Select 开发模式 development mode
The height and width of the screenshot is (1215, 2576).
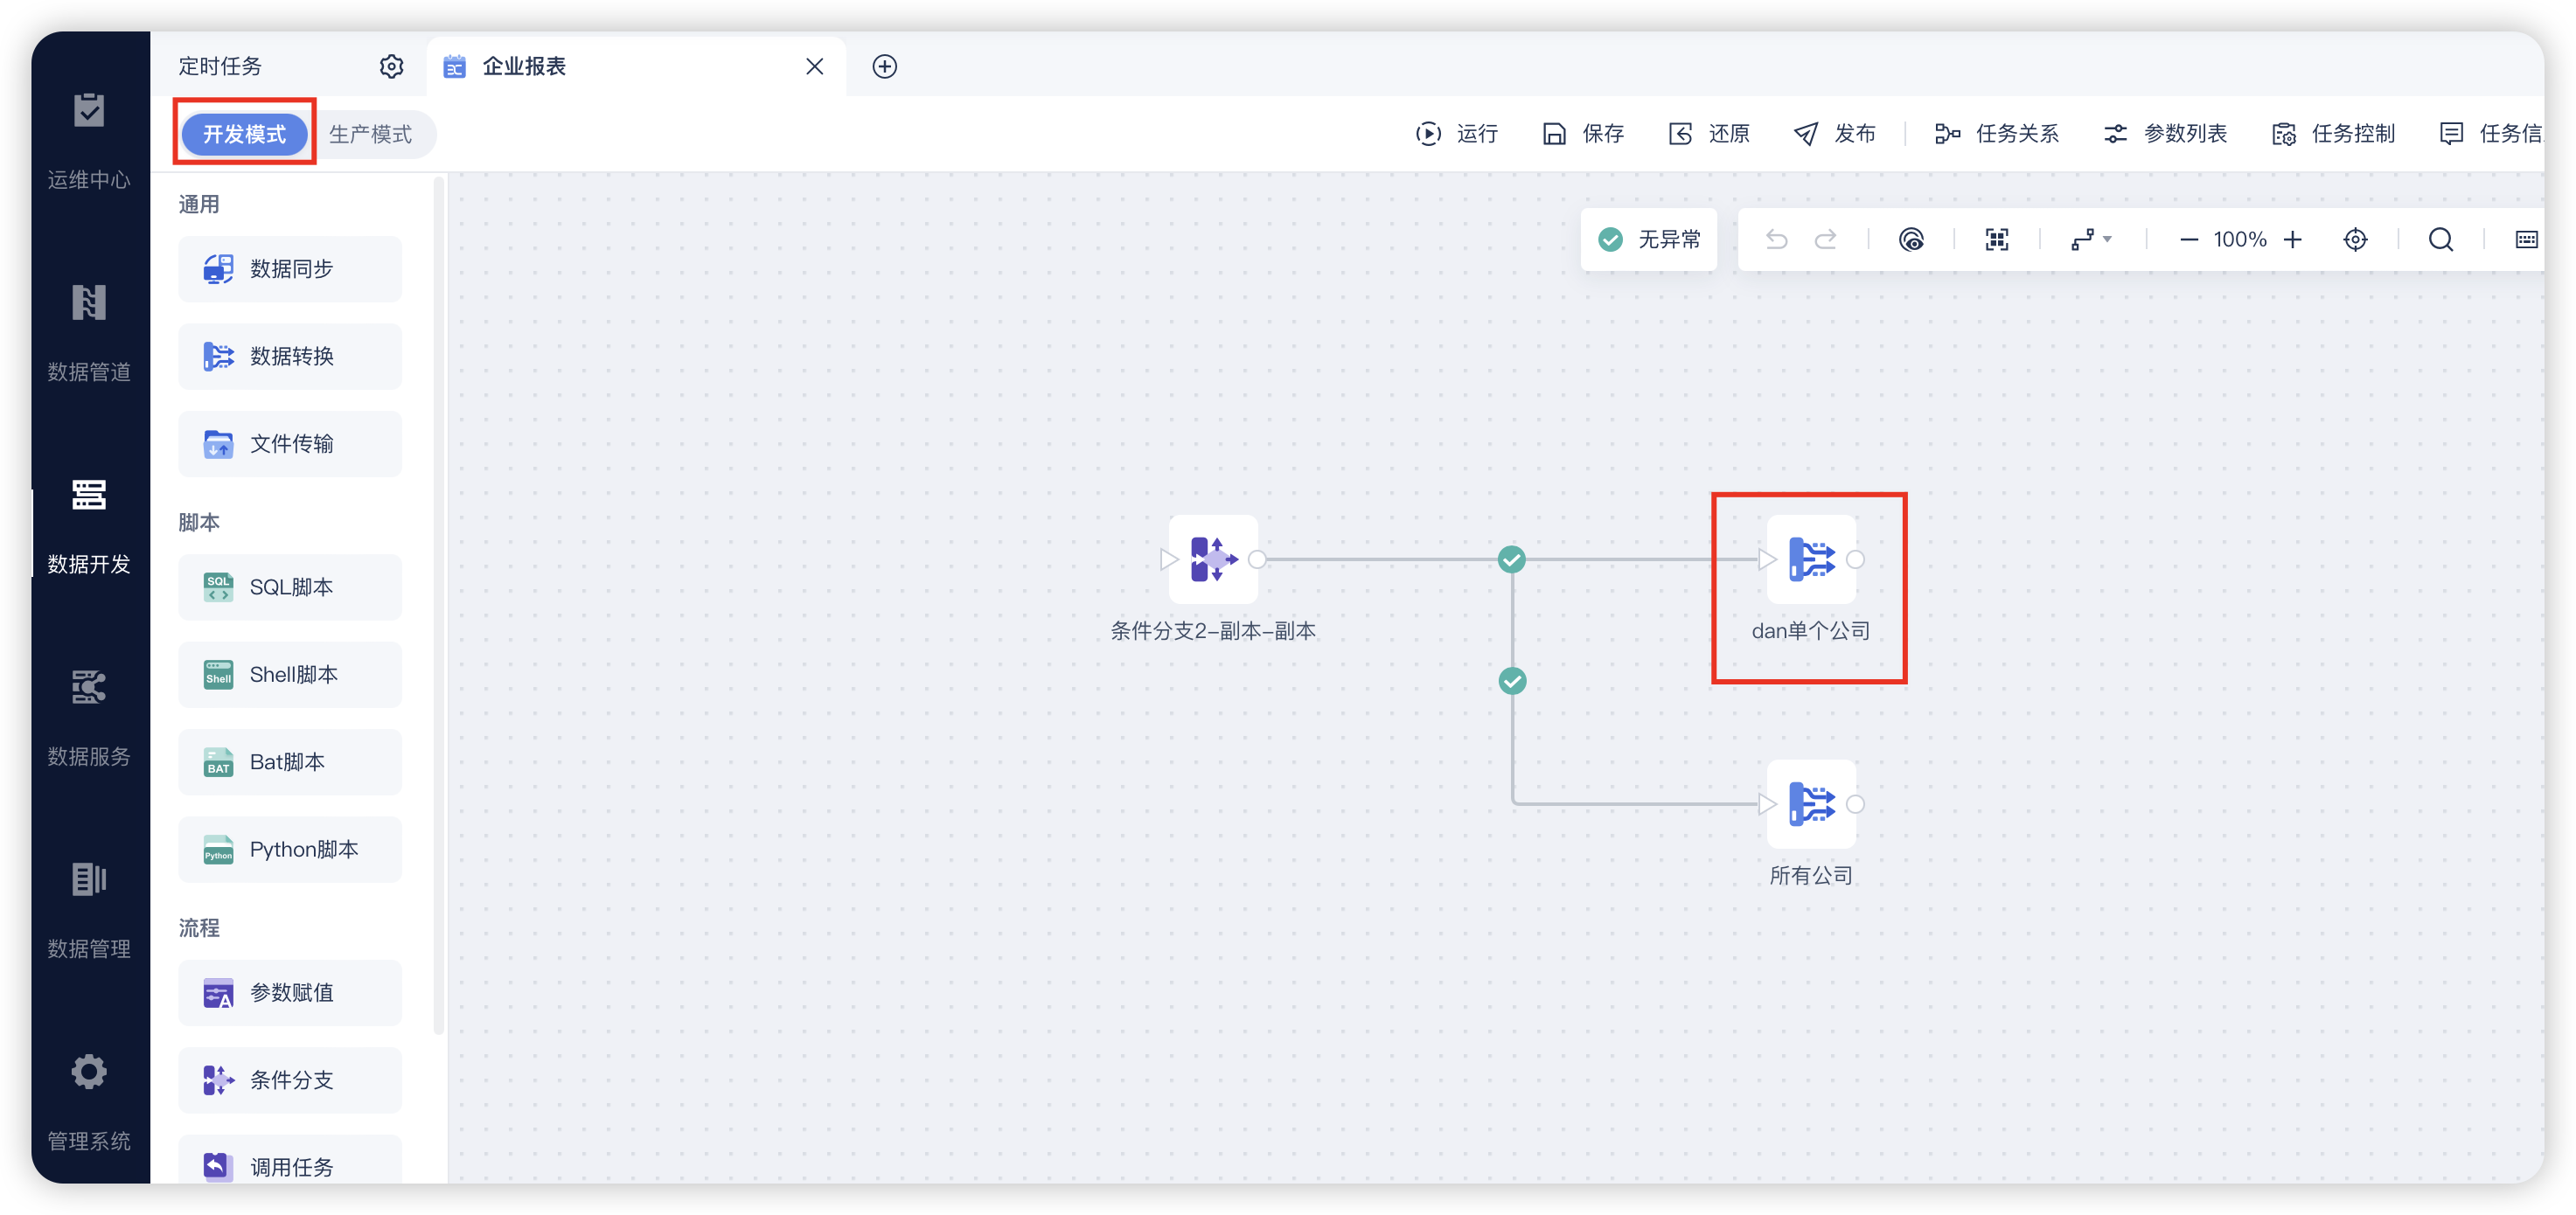click(244, 134)
